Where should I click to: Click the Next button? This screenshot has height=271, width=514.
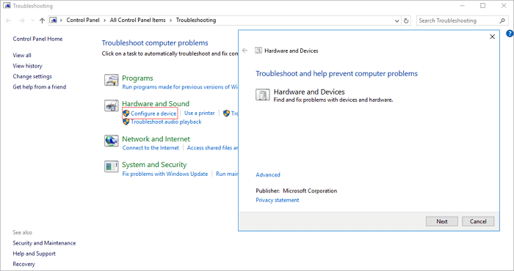pyautogui.click(x=442, y=221)
